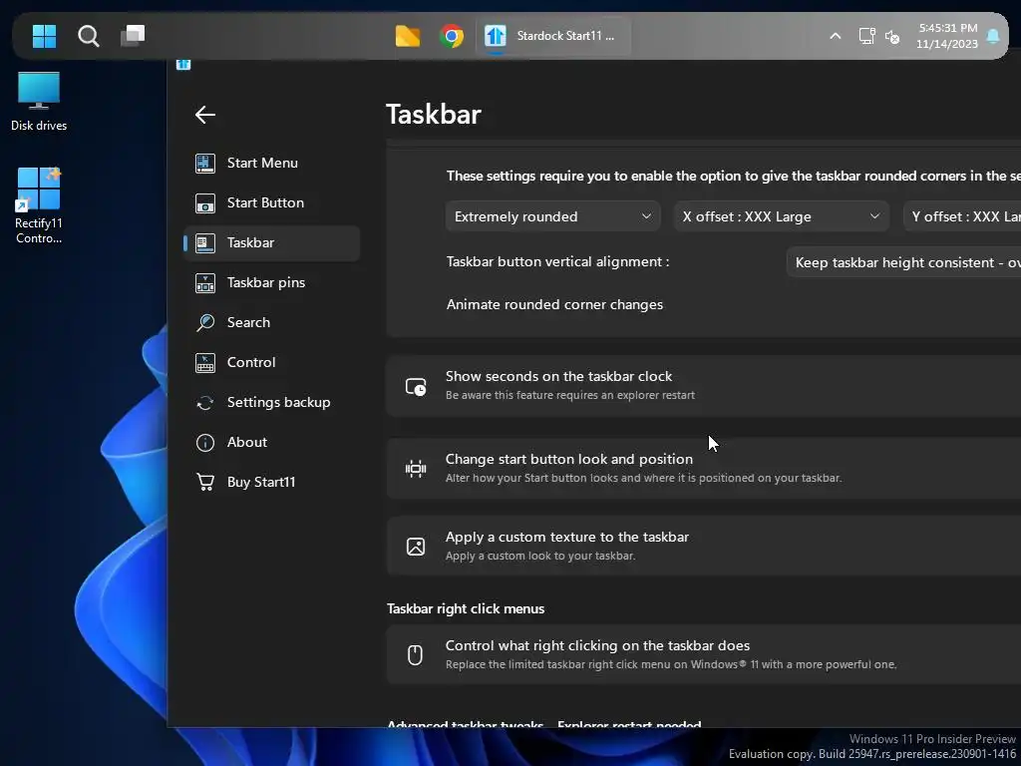This screenshot has width=1021, height=766.
Task: Click the About info icon
Action: point(205,443)
